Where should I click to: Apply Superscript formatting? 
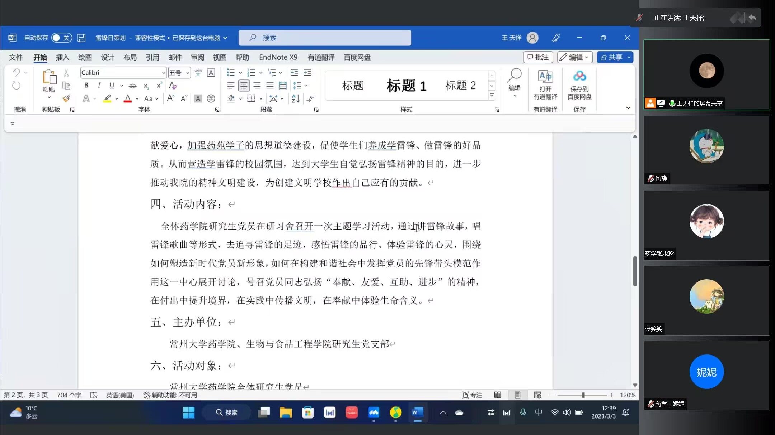pos(159,86)
